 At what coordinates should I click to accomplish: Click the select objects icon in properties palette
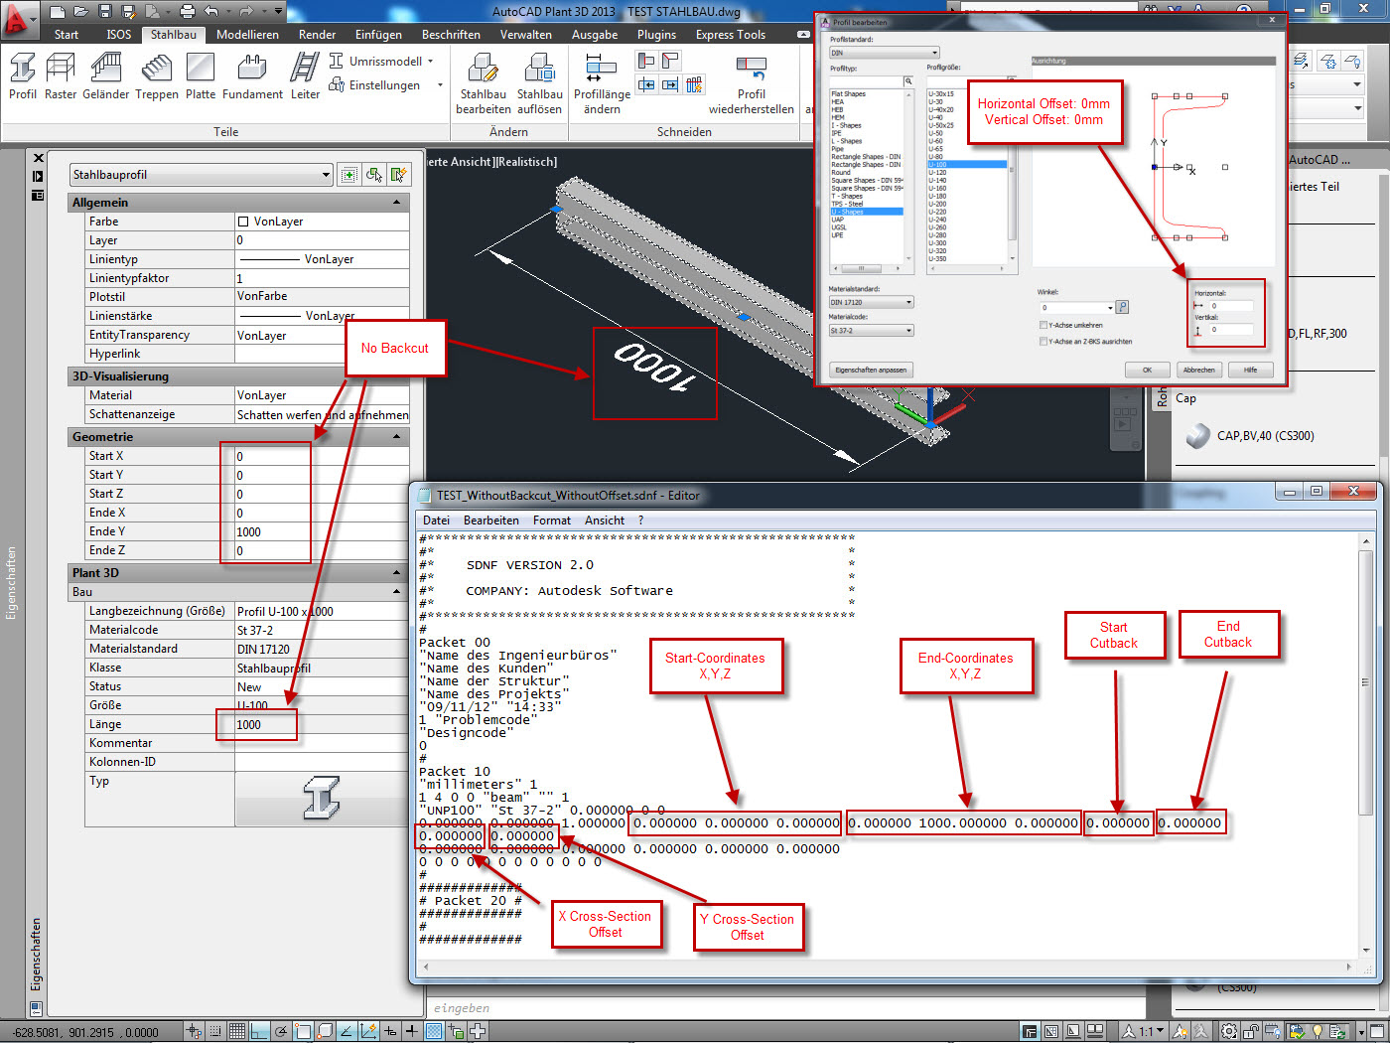pyautogui.click(x=373, y=175)
